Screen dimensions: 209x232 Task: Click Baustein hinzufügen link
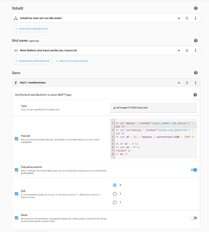point(72,61)
